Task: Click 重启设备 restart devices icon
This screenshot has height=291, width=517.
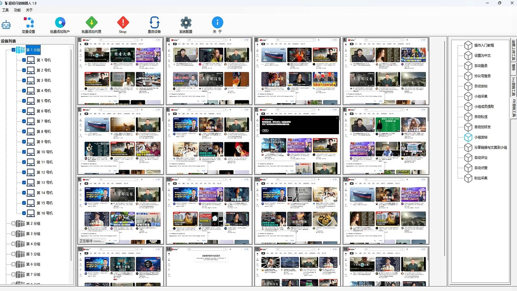Action: point(154,22)
